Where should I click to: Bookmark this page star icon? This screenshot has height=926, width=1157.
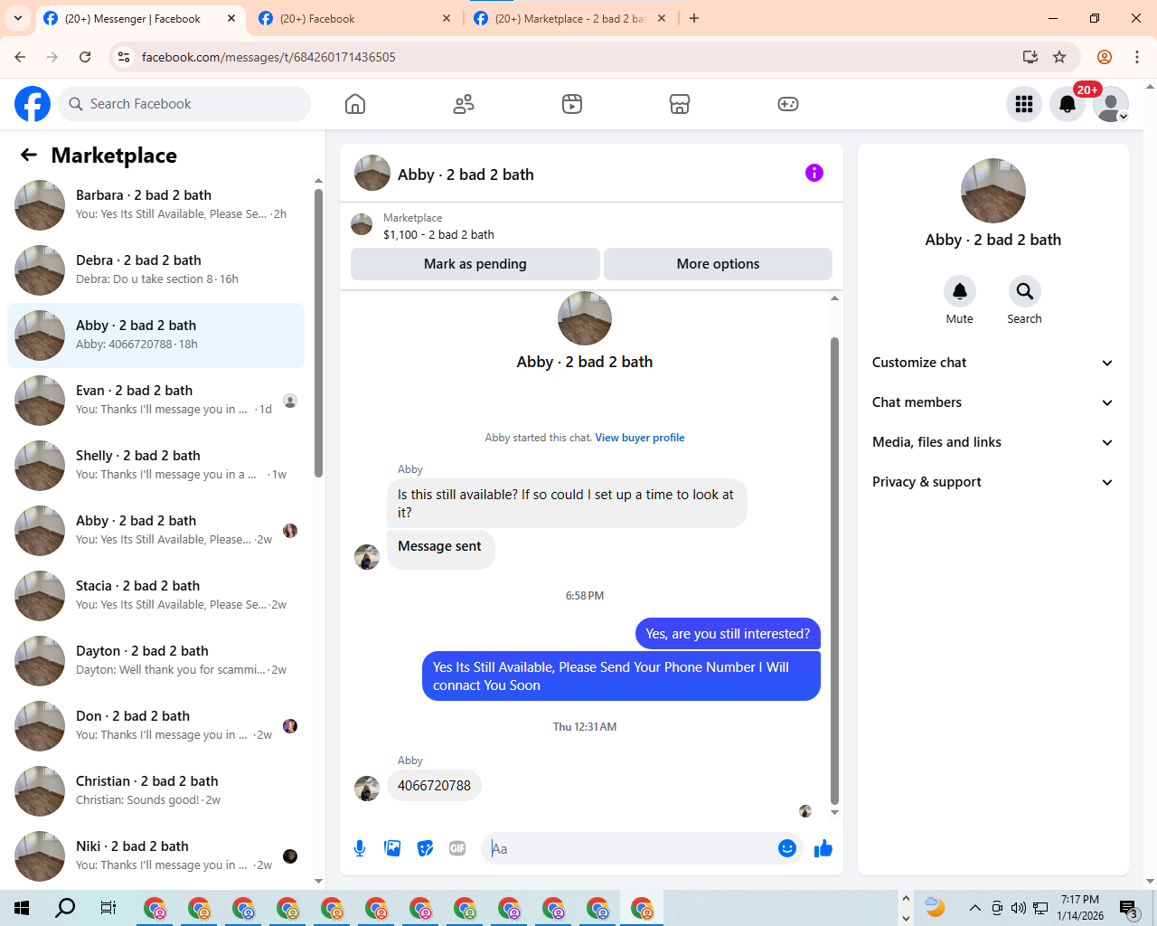point(1059,57)
